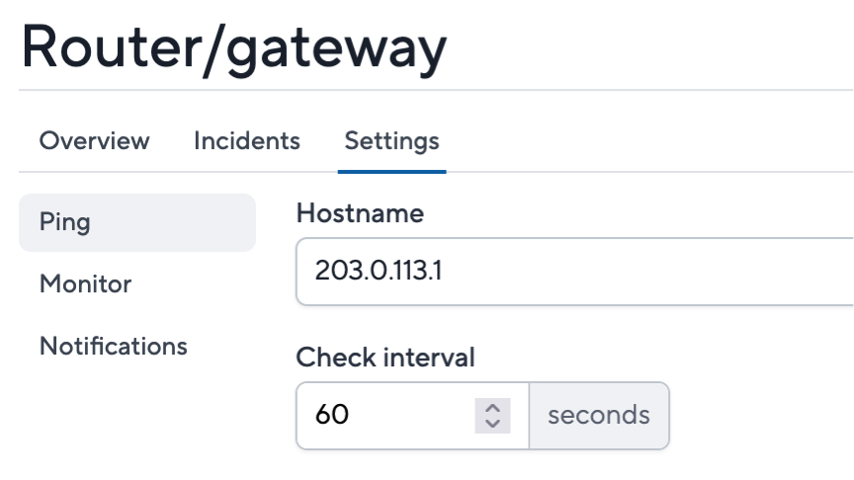The width and height of the screenshot is (854, 480).
Task: Click the Hostname field label
Action: [360, 212]
